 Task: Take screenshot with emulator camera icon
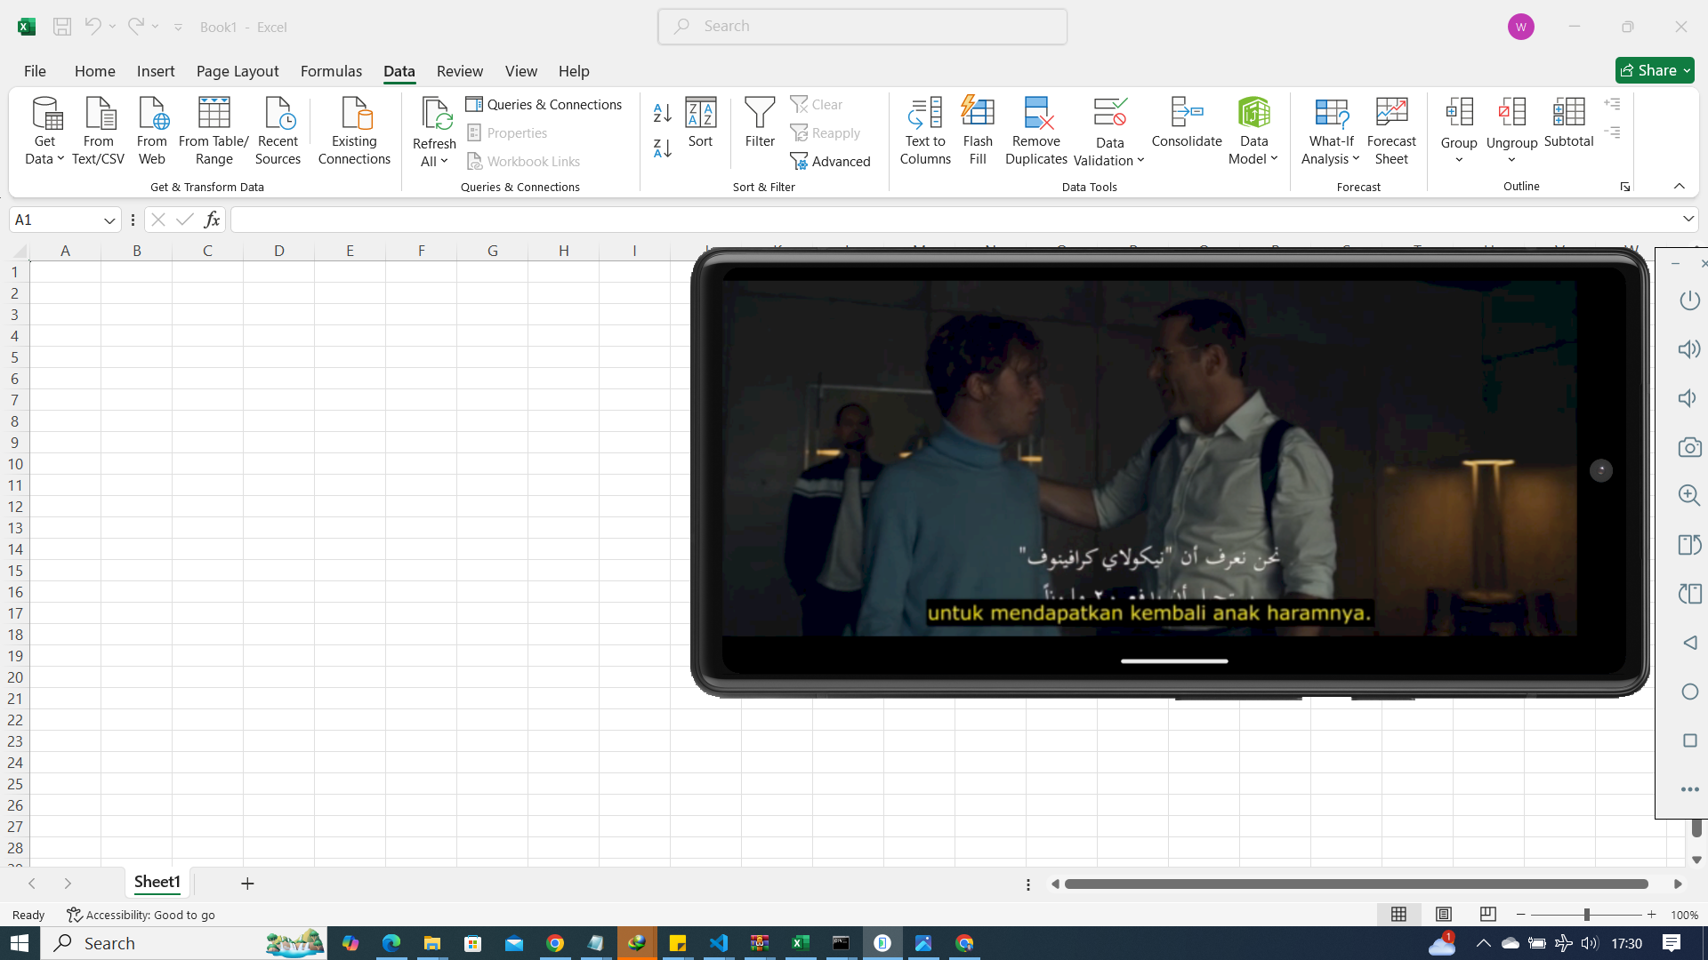click(1689, 447)
